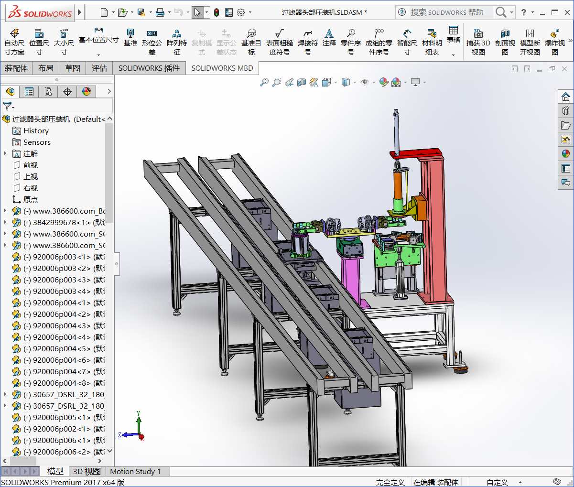Open the 形位公差 tool
Image resolution: width=574 pixels, height=487 pixels.
152,42
